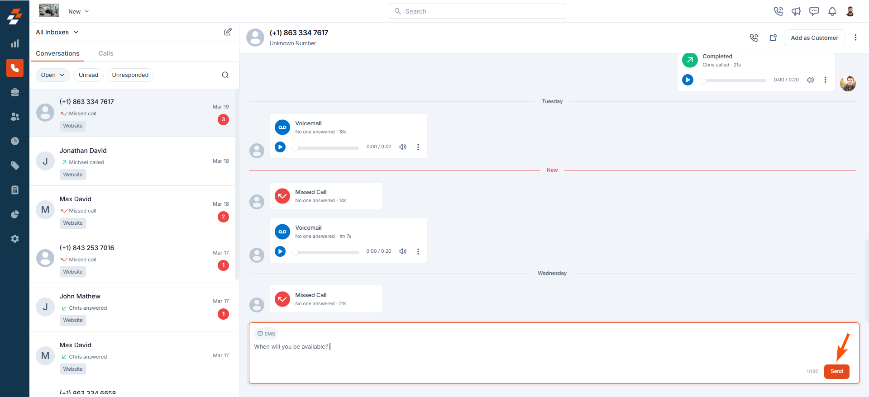Open the John Mathew conversation
This screenshot has height=397, width=869.
(132, 307)
